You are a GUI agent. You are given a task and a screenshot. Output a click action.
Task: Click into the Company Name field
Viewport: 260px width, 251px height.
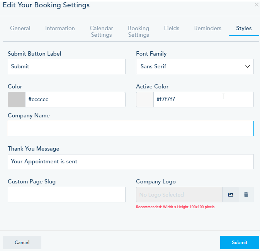[131, 129]
